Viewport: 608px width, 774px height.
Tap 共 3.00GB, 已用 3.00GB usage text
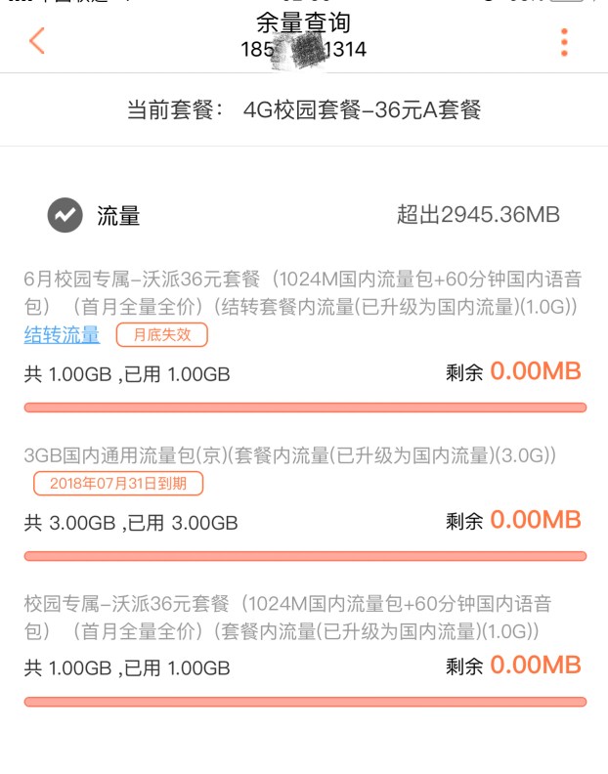click(x=131, y=523)
